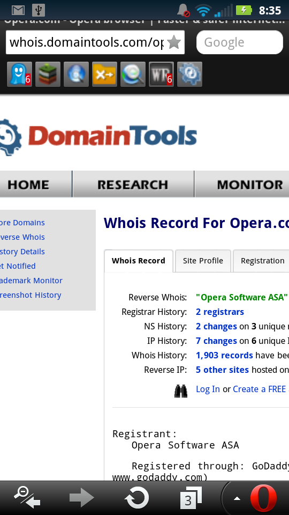289x515 pixels.
Task: Click the orange X arrow extension icon
Action: click(104, 74)
